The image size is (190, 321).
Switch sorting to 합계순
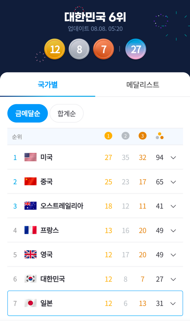coord(66,113)
